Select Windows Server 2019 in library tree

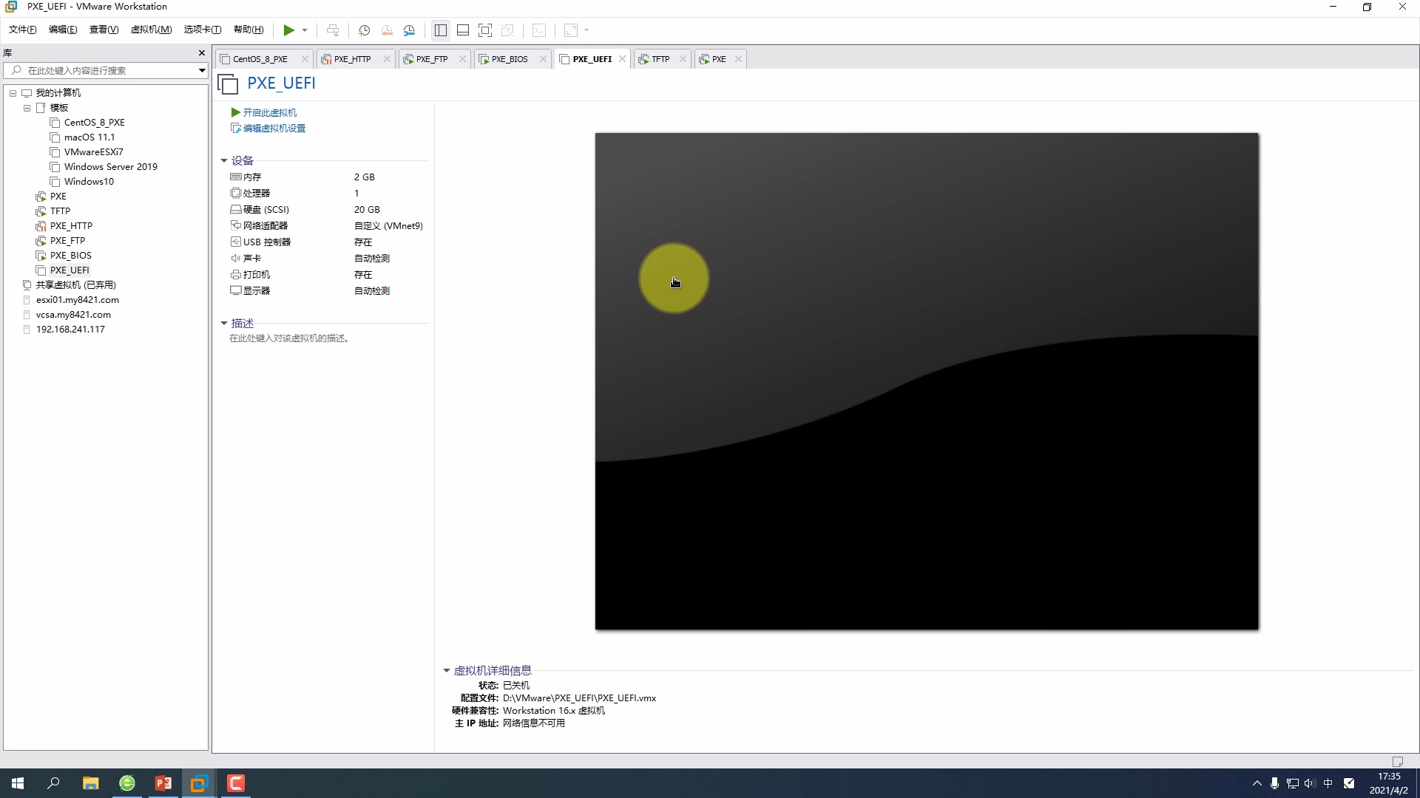pos(110,166)
